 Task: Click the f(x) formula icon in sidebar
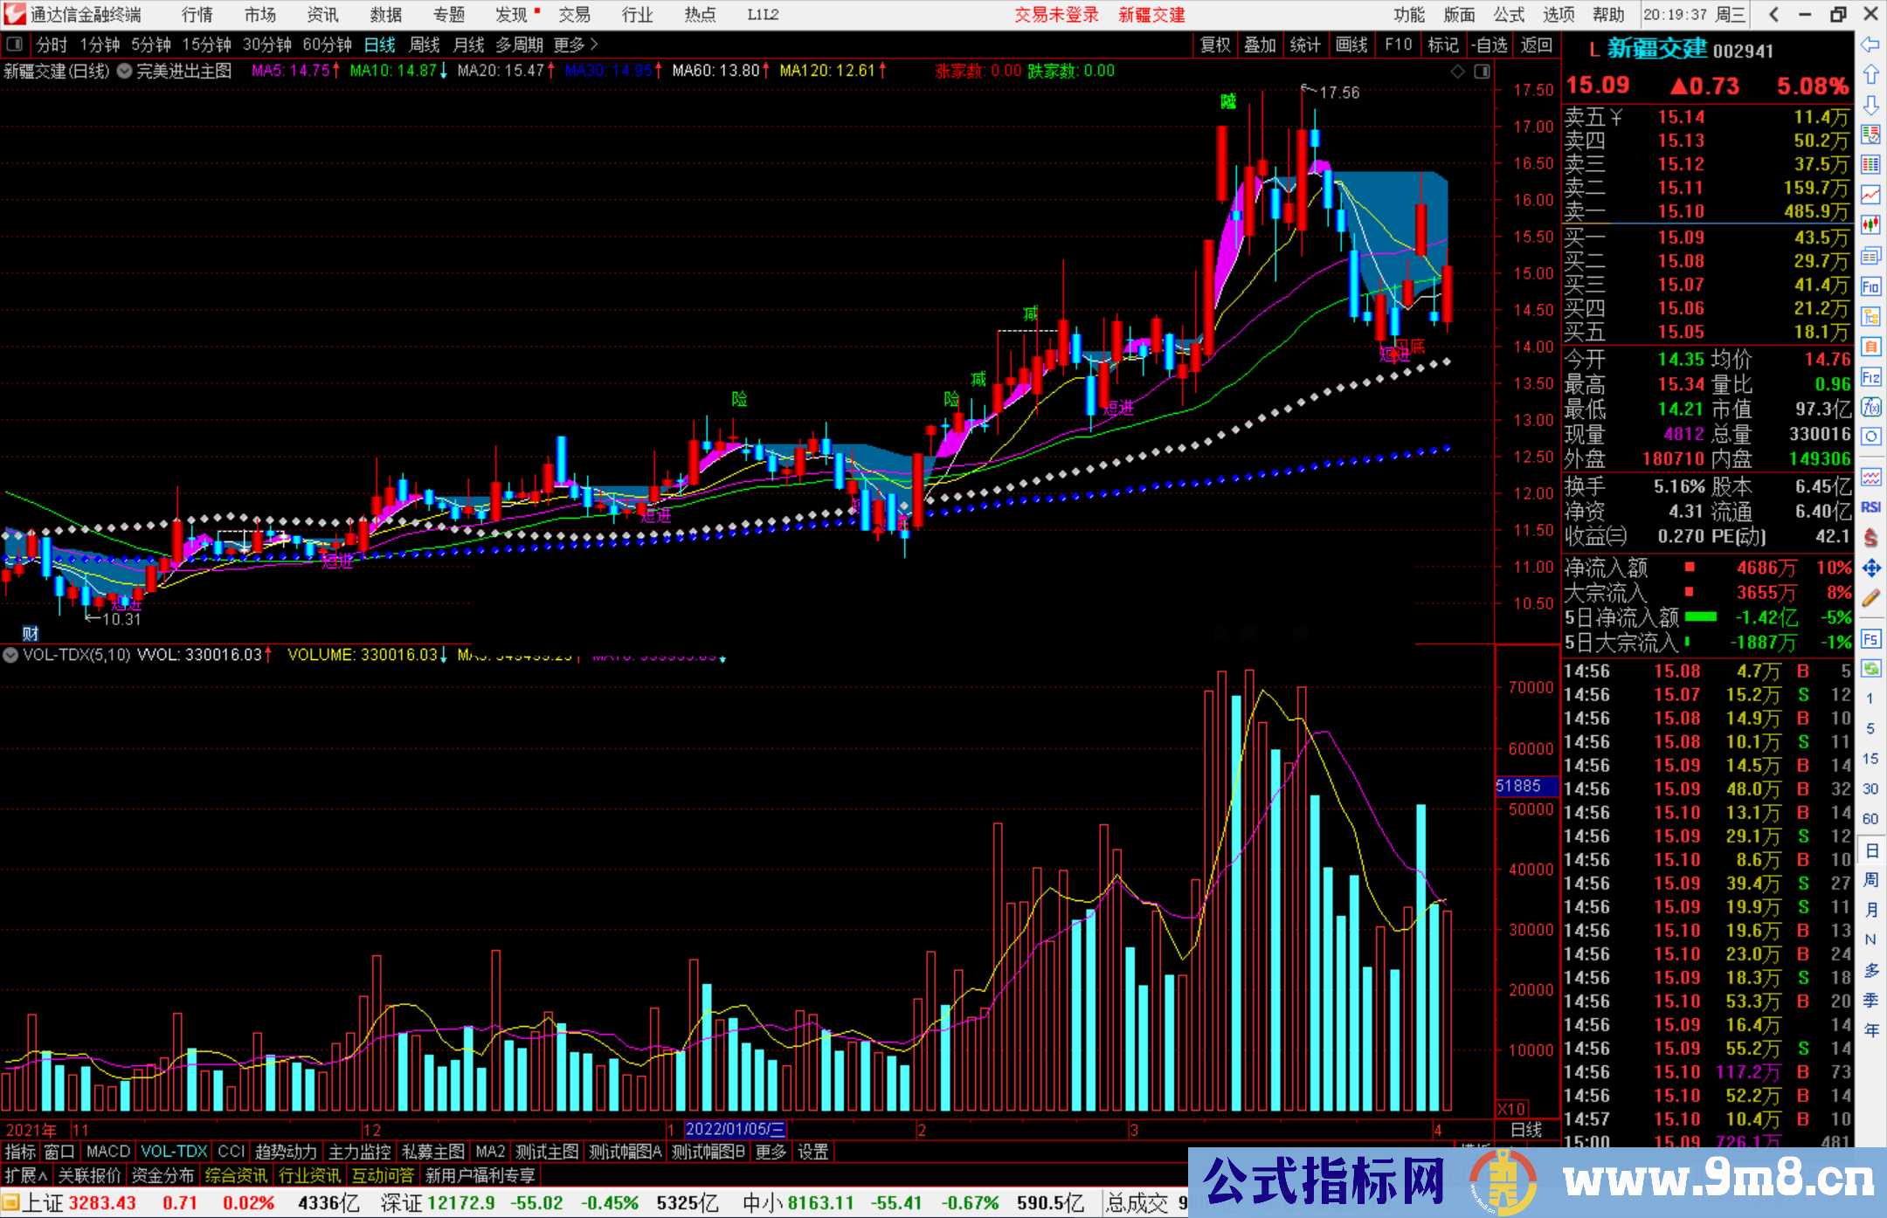[1870, 408]
